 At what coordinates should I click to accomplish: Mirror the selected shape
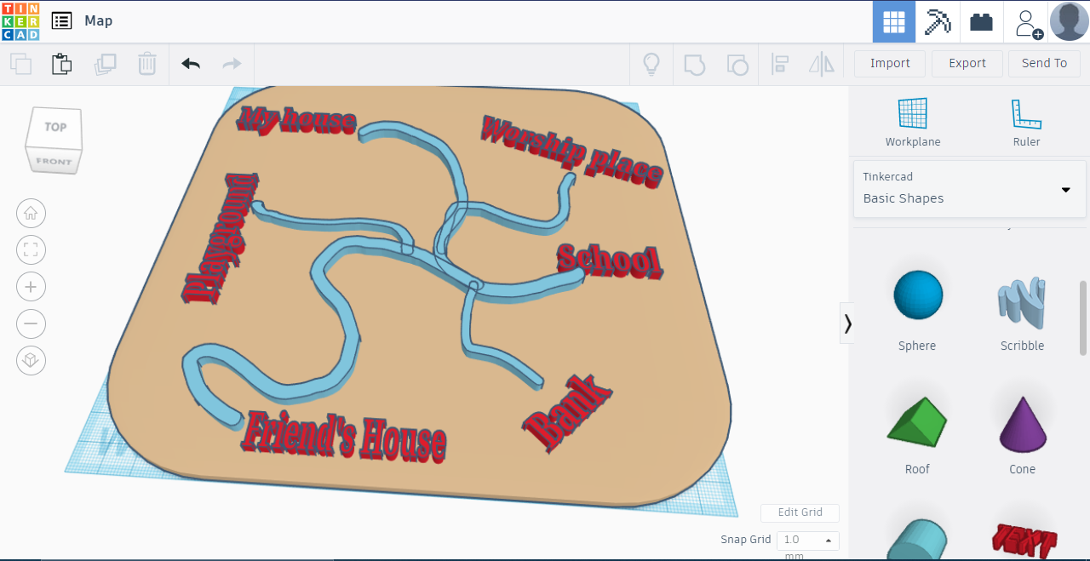click(x=821, y=63)
